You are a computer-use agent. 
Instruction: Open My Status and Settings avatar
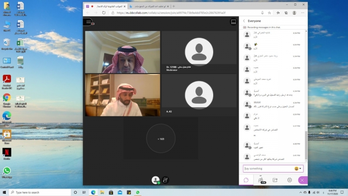point(155,179)
